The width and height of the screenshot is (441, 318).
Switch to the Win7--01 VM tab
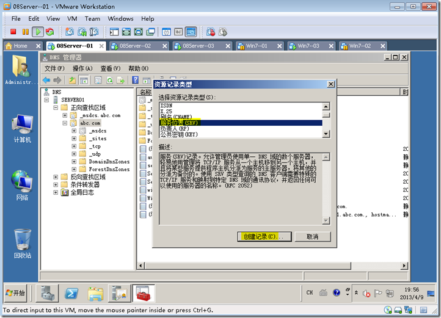pos(256,46)
